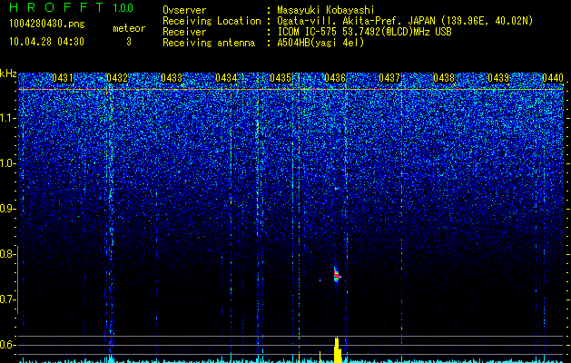
Task: Click the tall yellow signal peak at bottom
Action: coord(338,350)
